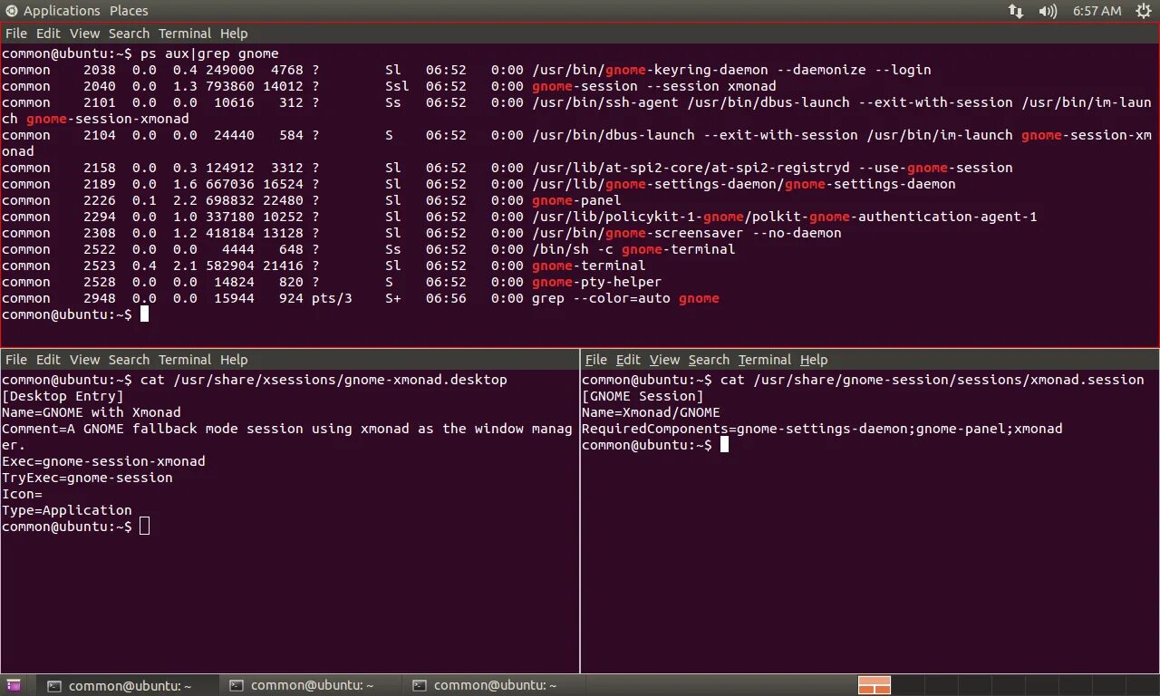
Task: Open File menu in gnome-xmonad.desktop terminal
Action: click(x=16, y=360)
